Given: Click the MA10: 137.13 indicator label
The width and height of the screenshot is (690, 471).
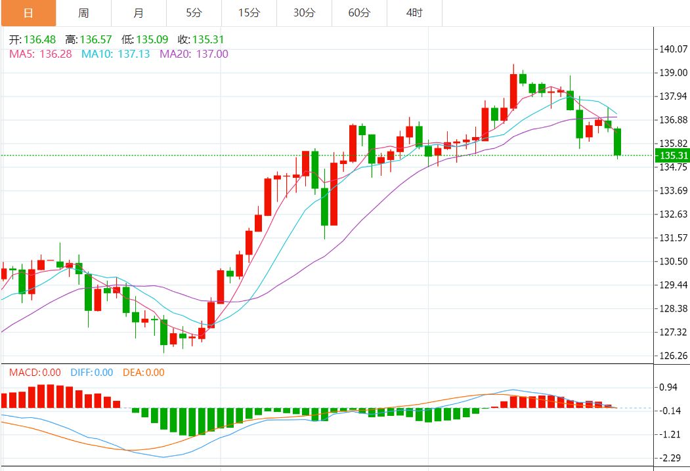Looking at the screenshot, I should (116, 54).
